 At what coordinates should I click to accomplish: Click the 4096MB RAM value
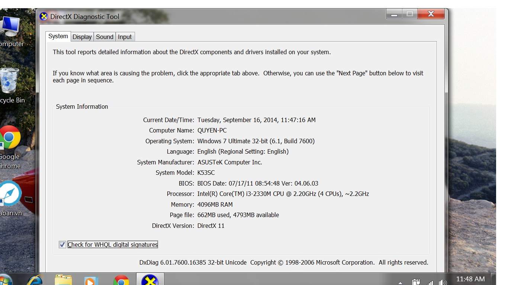click(215, 204)
